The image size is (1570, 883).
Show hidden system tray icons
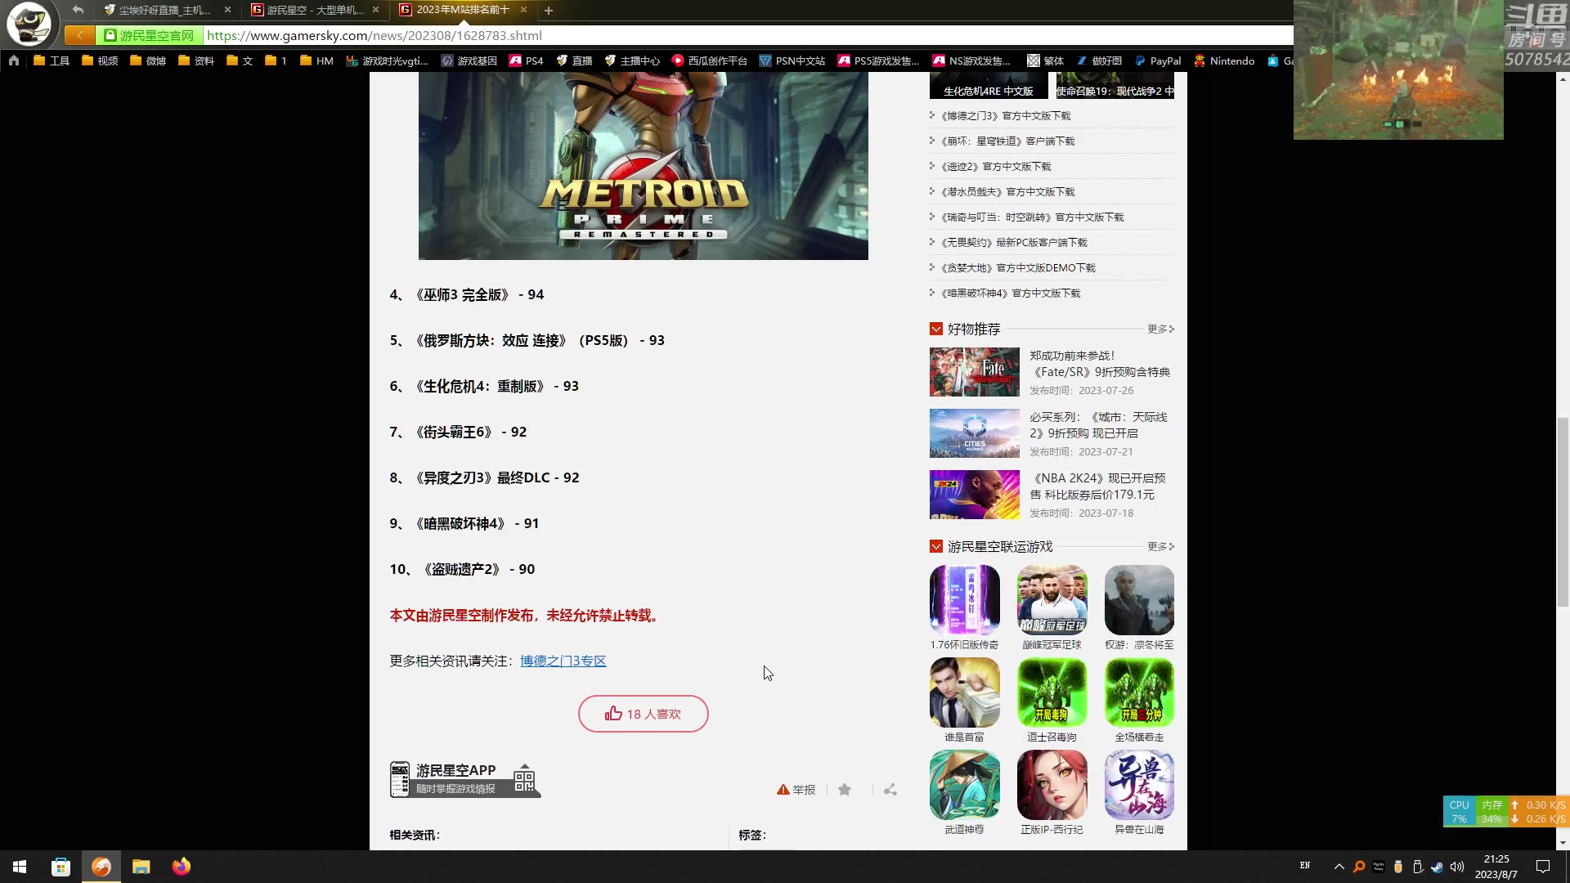pos(1339,867)
